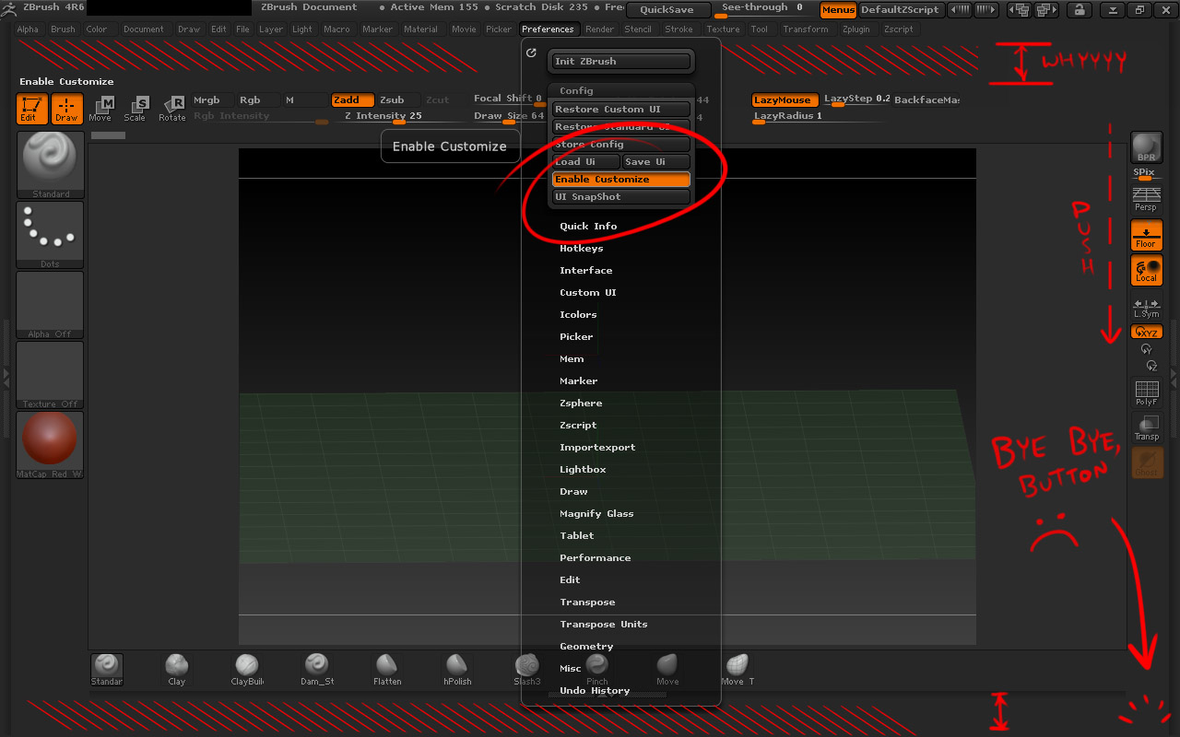Open the Brush menu
Image resolution: width=1180 pixels, height=737 pixels.
coord(63,29)
